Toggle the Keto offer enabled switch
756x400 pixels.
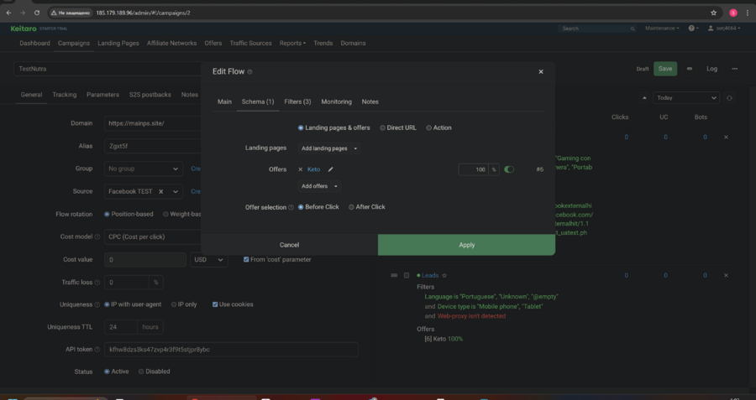pos(509,169)
